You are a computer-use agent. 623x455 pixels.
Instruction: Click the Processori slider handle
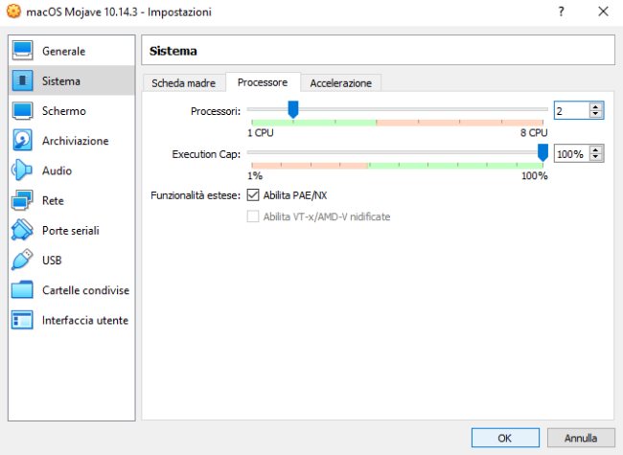click(x=293, y=110)
